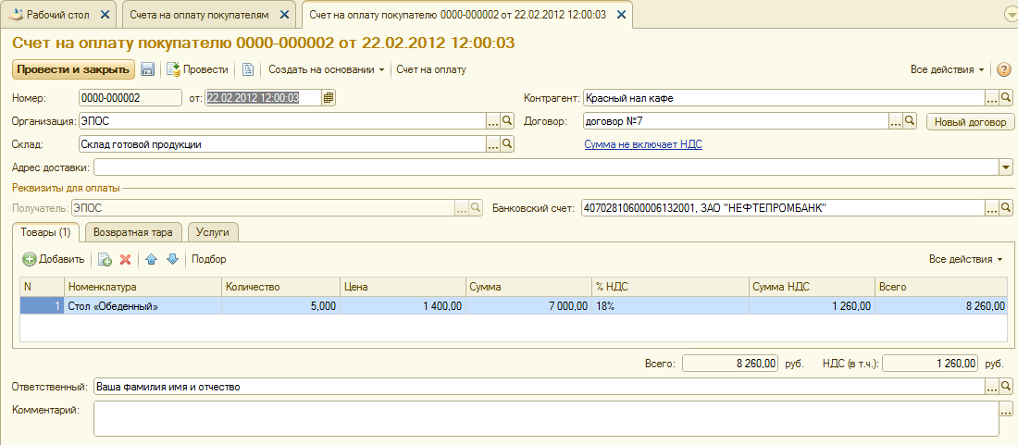Open help question mark icon
Screen dimensions: 1018x445
[x=1004, y=69]
